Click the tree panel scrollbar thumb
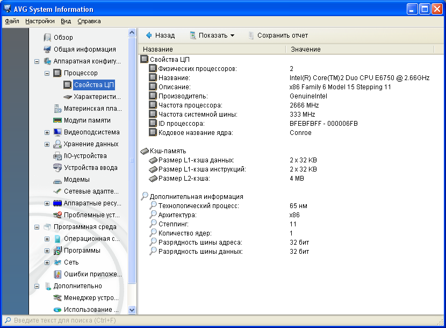 [x=132, y=161]
